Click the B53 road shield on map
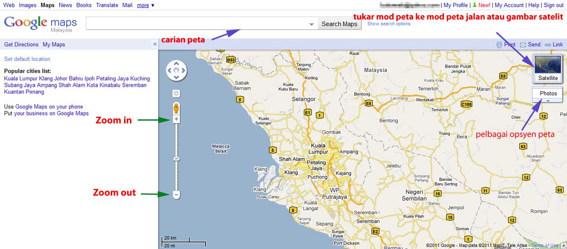Image resolution: width=567 pixels, height=249 pixels. click(x=231, y=60)
